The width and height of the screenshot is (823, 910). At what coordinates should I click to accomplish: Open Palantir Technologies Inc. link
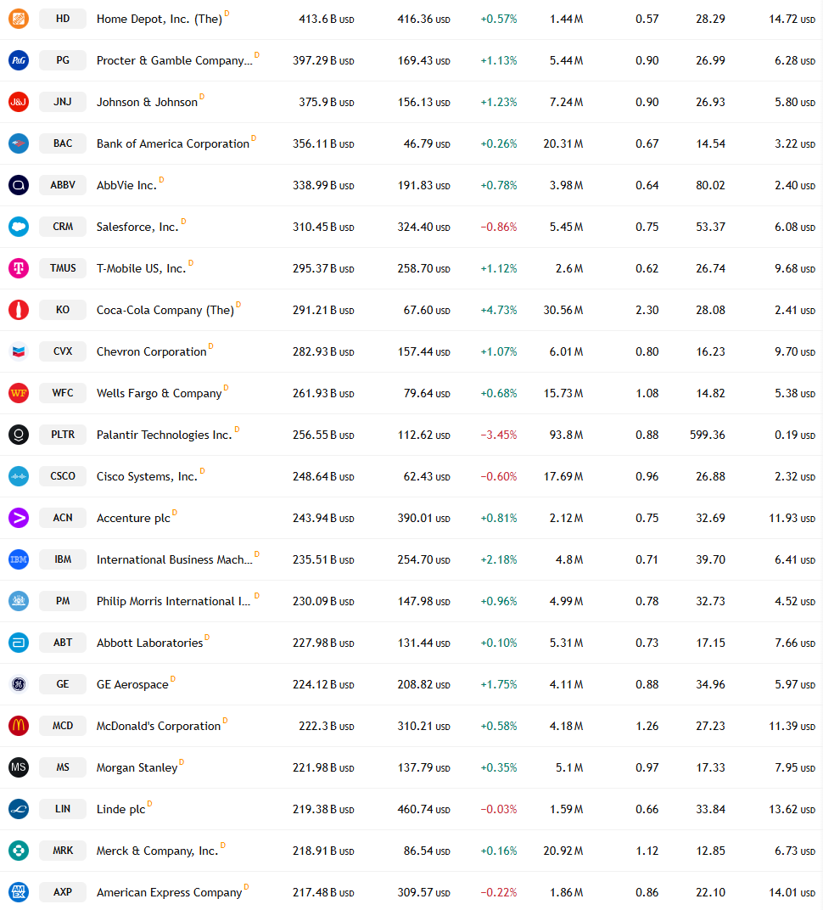(x=164, y=435)
